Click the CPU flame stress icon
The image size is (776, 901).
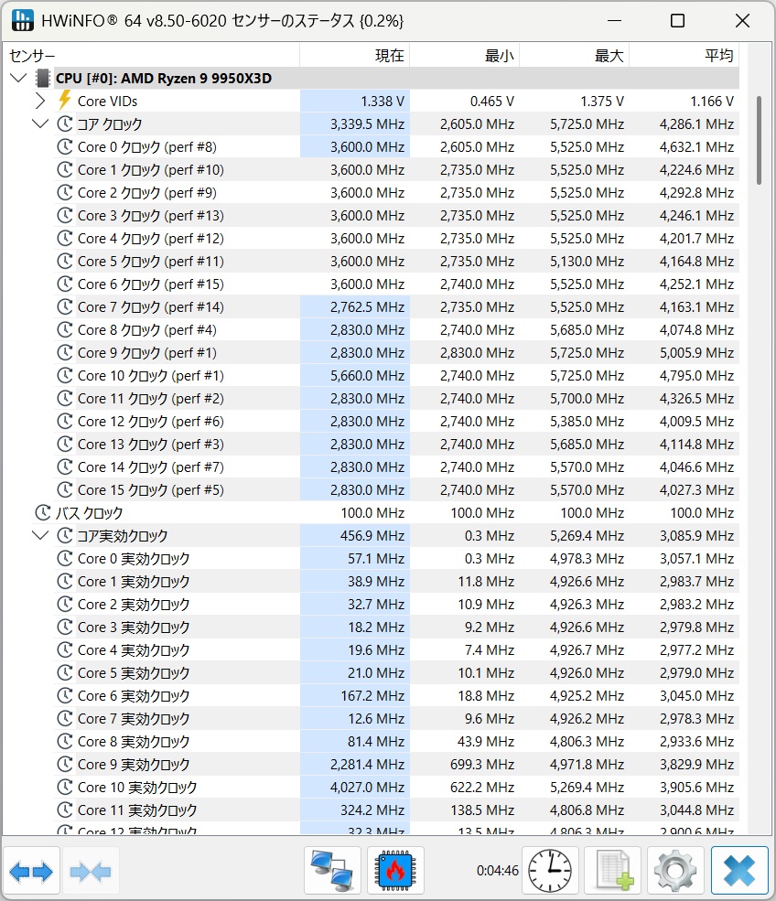395,871
